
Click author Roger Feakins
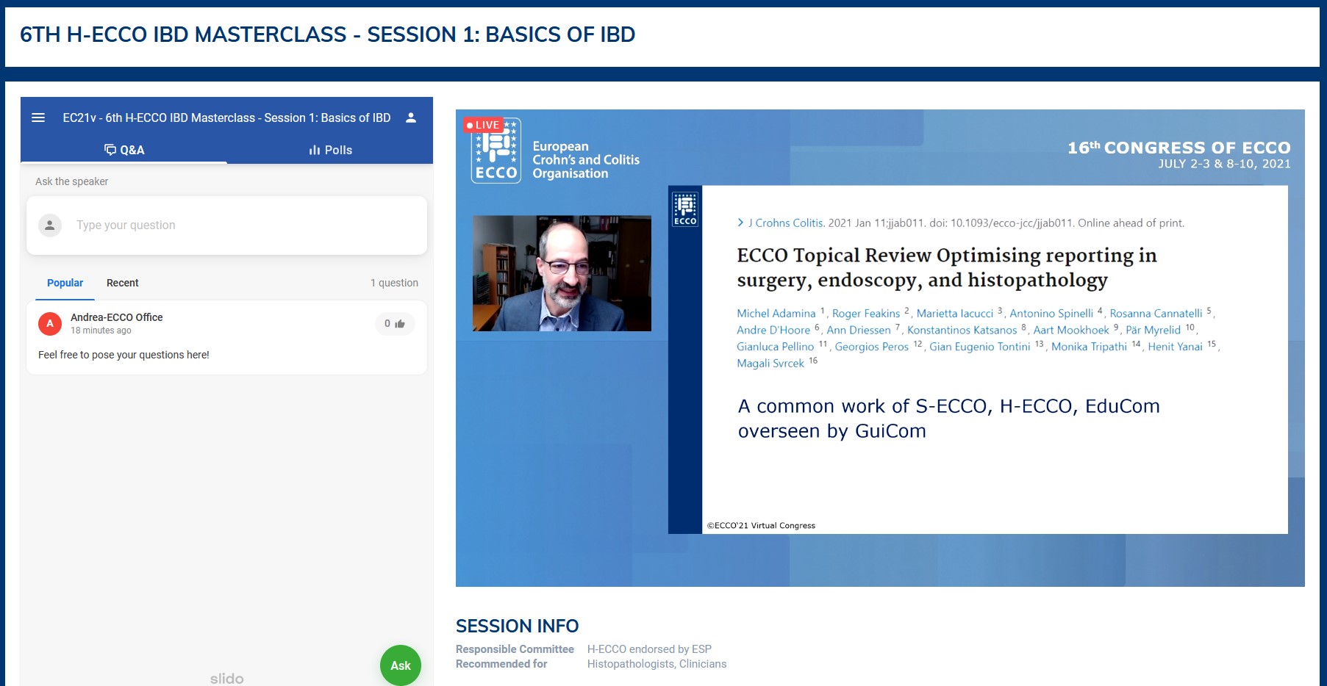coord(866,314)
